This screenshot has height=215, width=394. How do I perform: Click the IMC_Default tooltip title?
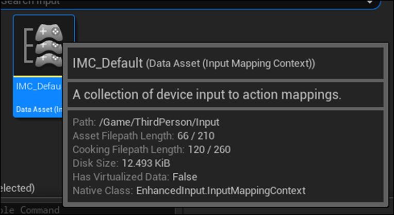coord(107,64)
